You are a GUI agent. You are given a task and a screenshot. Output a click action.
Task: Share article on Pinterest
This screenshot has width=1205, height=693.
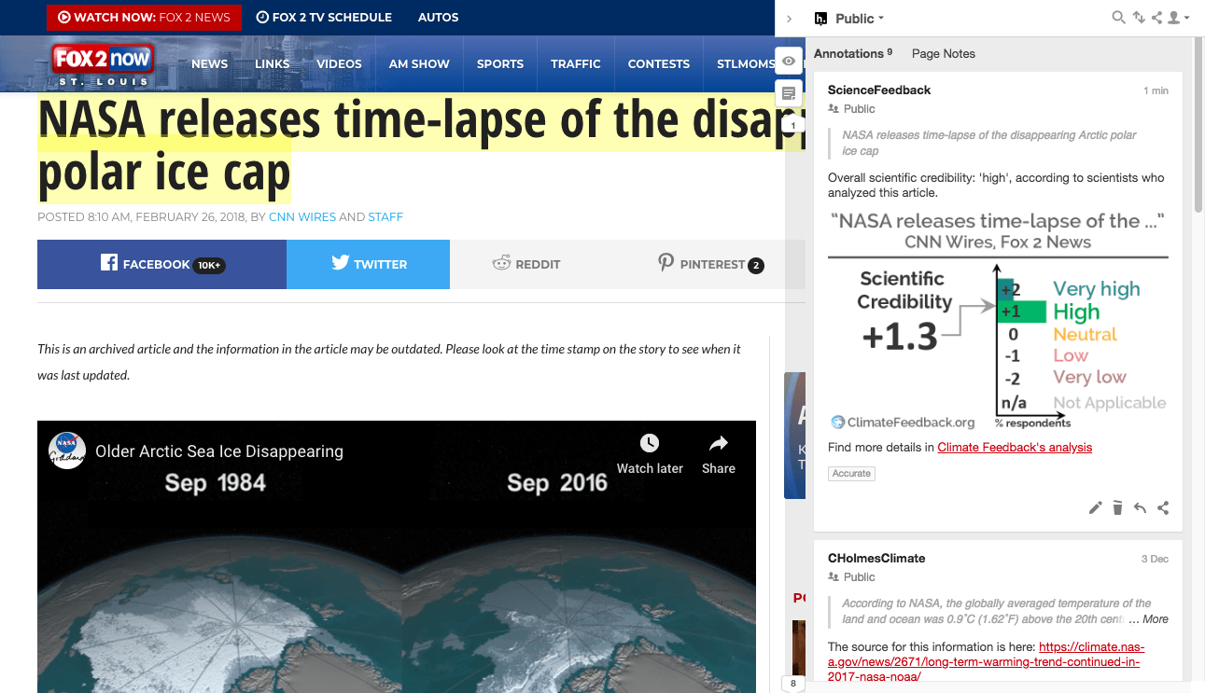(709, 264)
